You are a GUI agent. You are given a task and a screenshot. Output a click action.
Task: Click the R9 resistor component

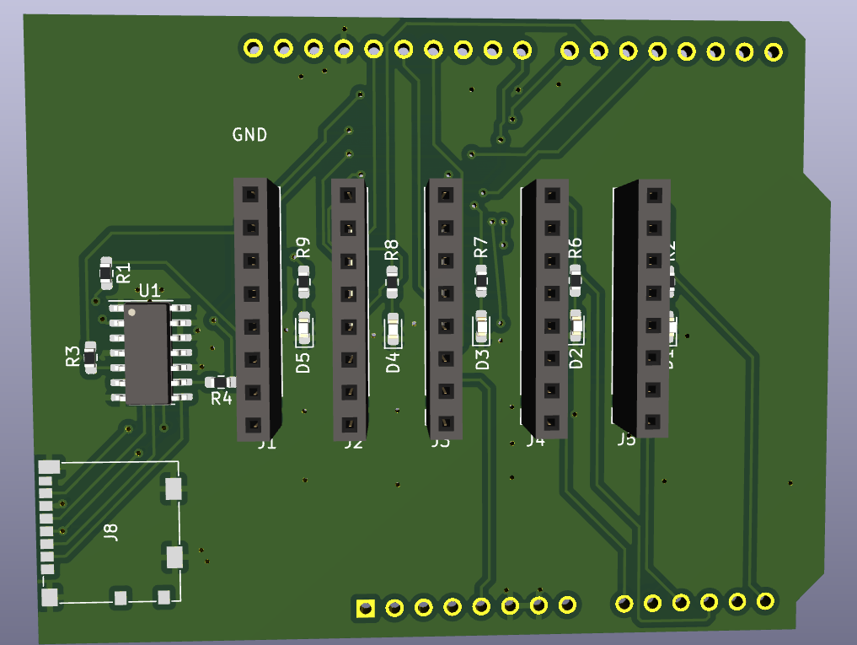tap(303, 280)
